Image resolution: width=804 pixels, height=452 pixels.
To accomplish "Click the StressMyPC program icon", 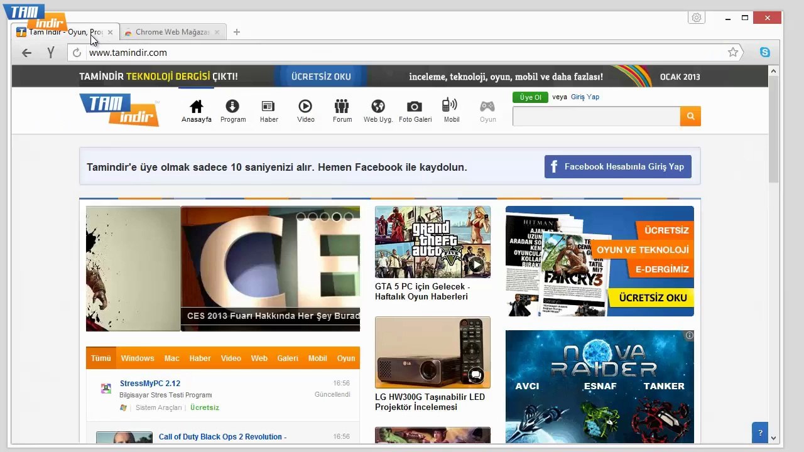I will (x=106, y=389).
